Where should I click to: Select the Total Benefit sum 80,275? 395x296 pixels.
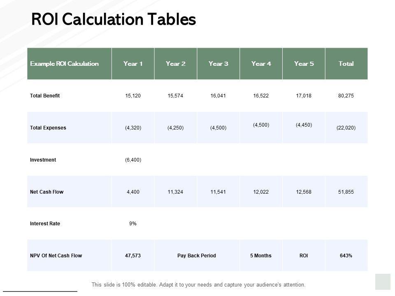click(x=346, y=96)
